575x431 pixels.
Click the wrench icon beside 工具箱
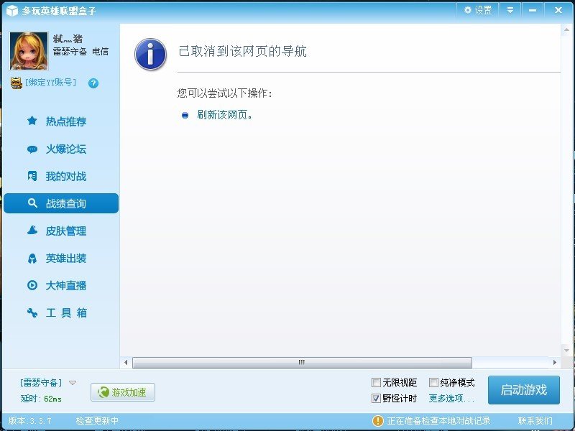pos(32,312)
